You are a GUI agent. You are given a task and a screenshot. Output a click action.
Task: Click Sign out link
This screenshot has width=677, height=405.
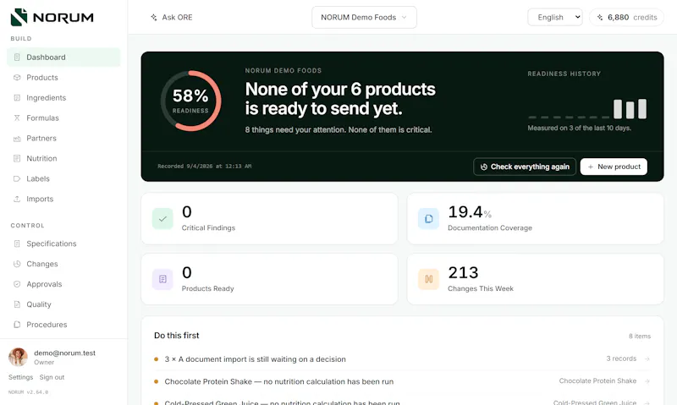click(x=52, y=377)
